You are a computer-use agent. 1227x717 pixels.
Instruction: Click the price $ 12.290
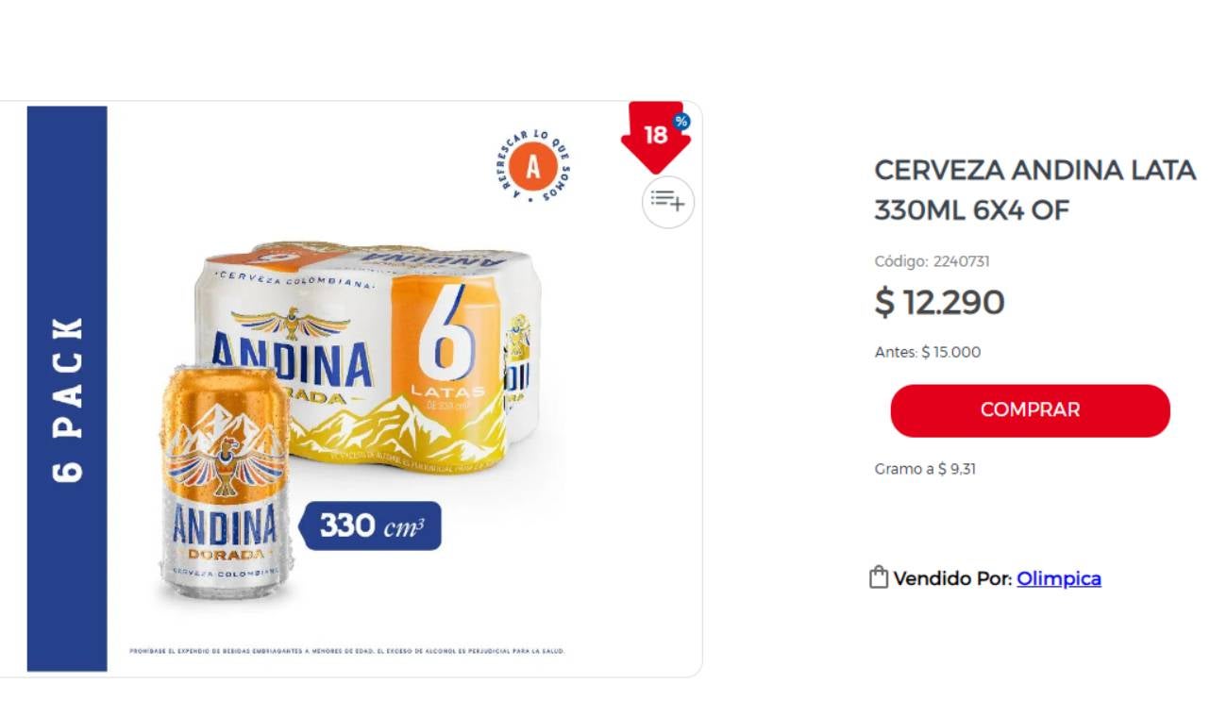point(940,303)
